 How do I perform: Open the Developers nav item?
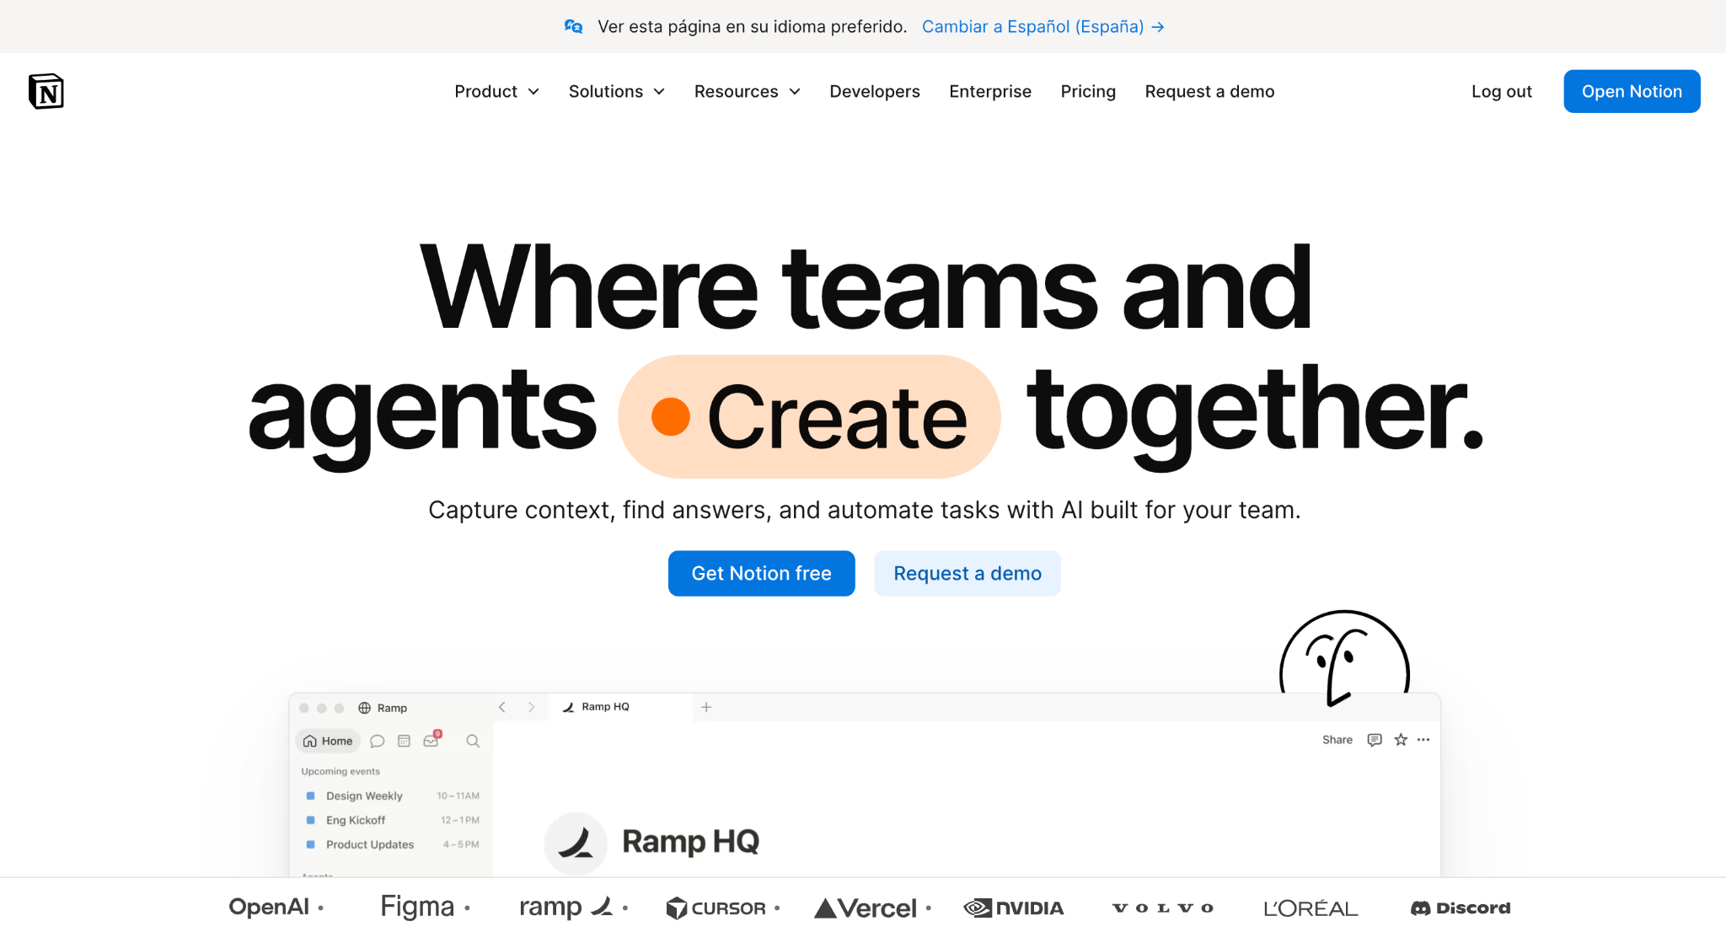coord(875,91)
